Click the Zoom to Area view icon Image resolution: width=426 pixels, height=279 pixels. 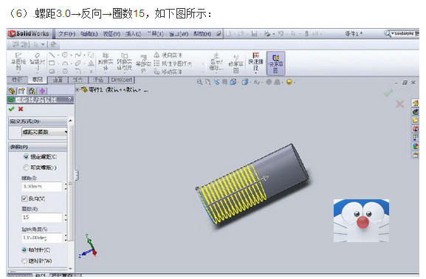pos(208,82)
